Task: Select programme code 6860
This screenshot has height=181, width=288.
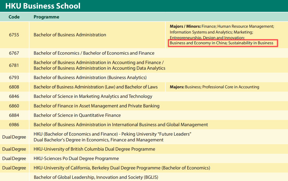Action: coord(14,106)
